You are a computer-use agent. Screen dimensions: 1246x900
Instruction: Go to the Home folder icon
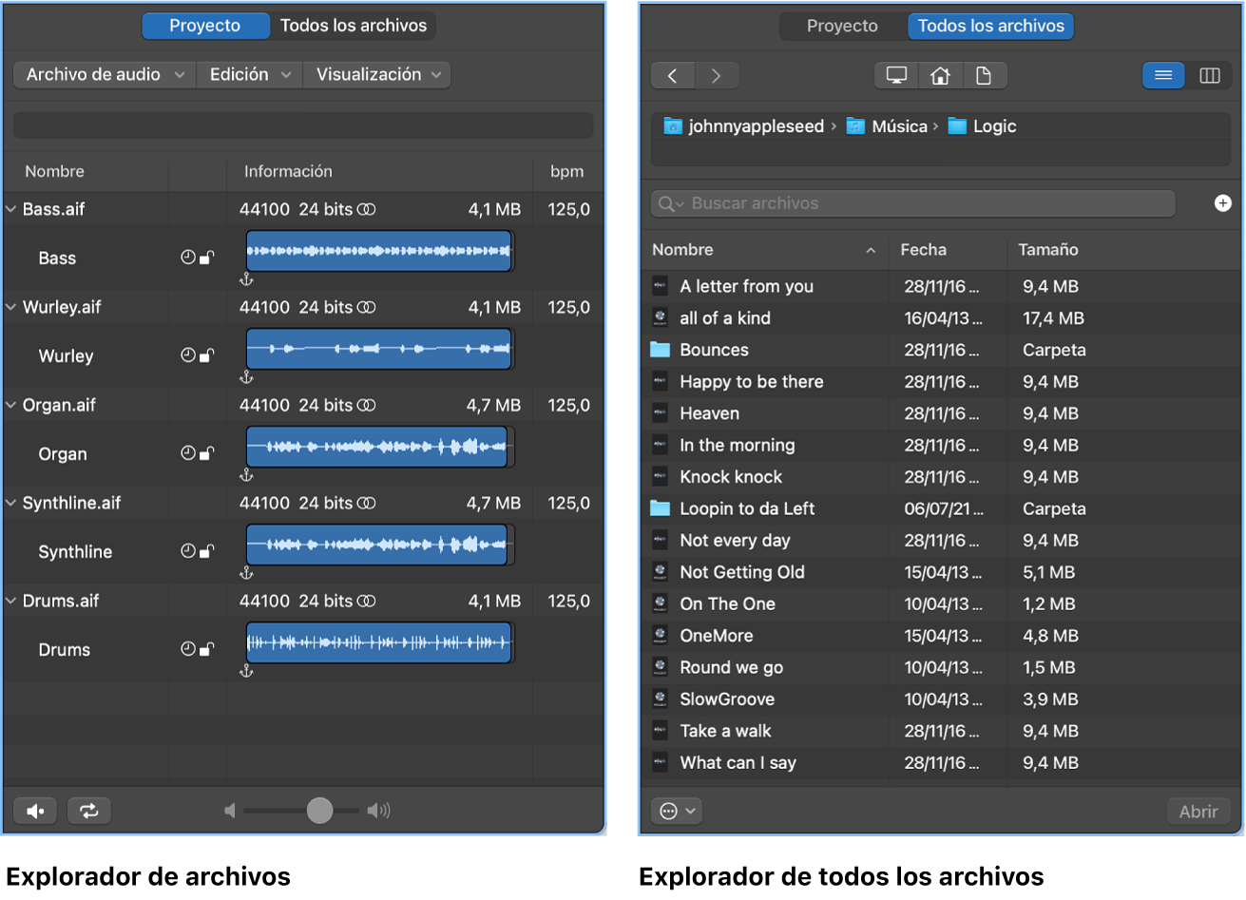[x=940, y=75]
